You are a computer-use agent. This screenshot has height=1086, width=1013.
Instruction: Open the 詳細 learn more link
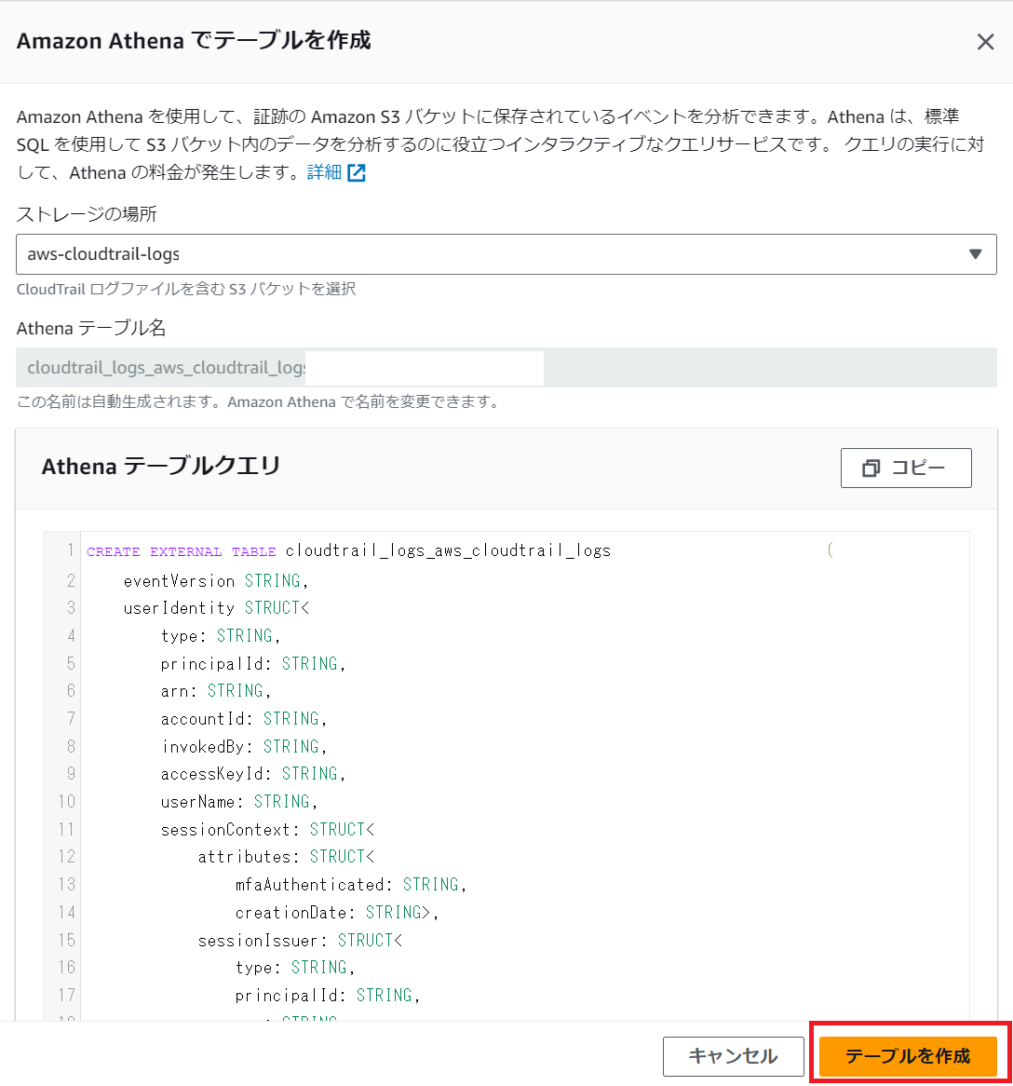point(324,172)
